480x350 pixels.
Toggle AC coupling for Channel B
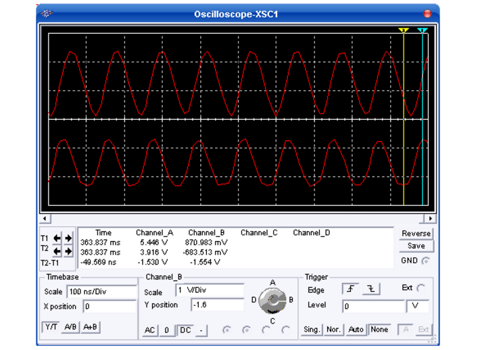[150, 330]
